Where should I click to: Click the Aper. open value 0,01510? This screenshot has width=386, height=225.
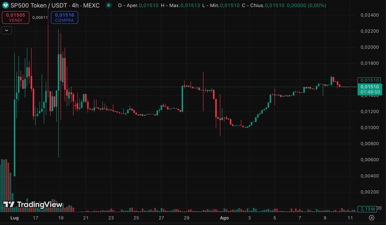click(149, 5)
